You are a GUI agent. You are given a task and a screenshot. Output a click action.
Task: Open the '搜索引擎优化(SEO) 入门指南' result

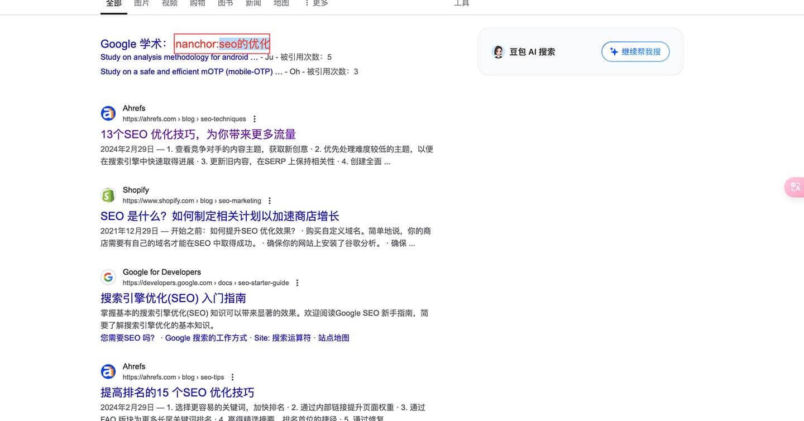173,298
